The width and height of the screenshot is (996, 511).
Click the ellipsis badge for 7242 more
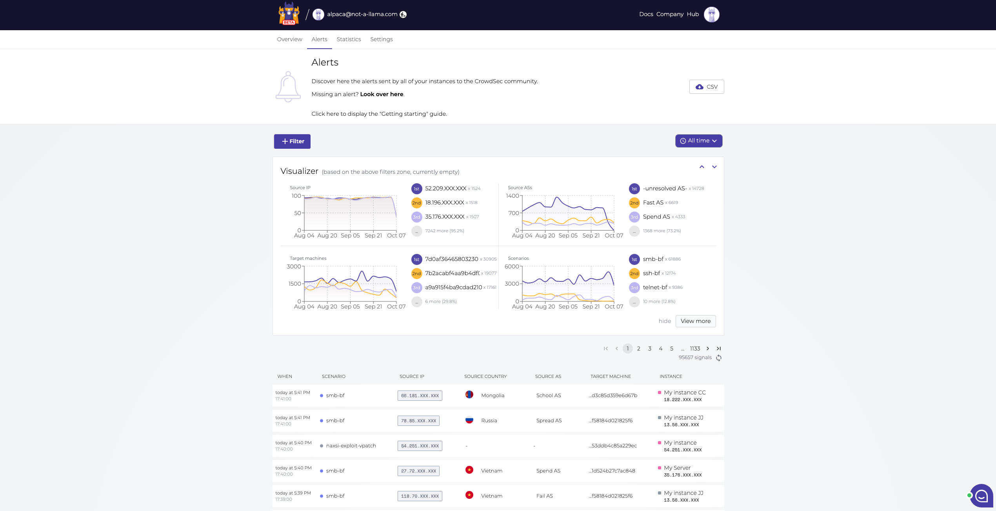pos(416,231)
